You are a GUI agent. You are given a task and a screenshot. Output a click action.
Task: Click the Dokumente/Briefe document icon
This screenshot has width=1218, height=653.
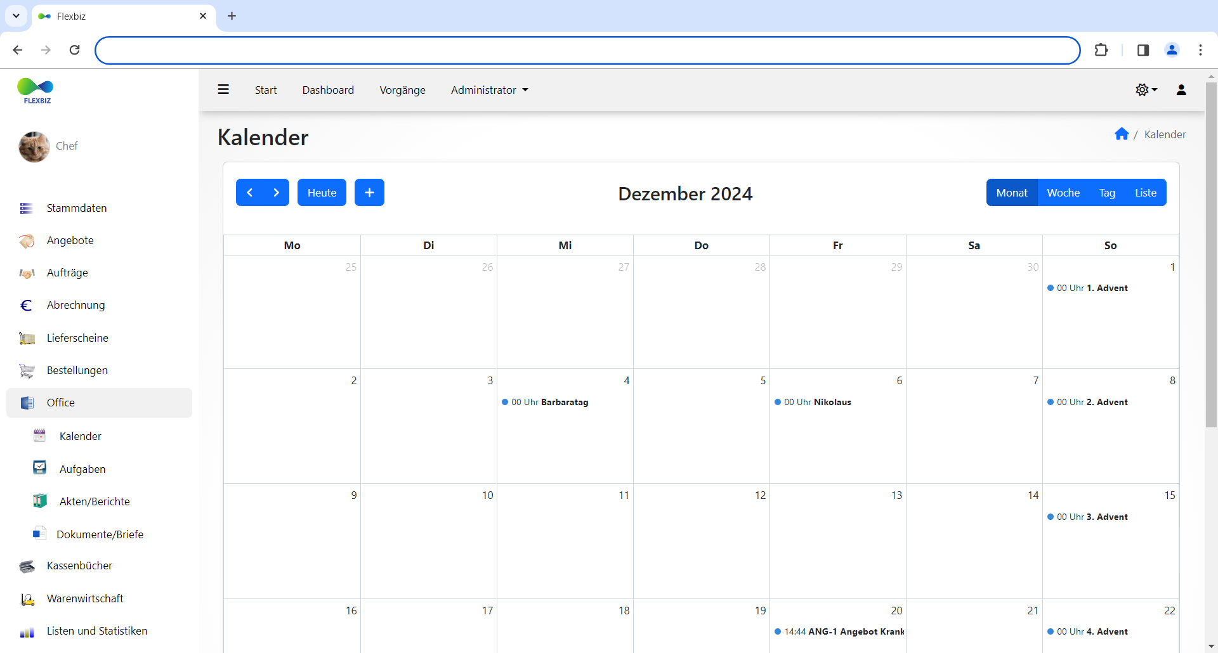click(39, 533)
